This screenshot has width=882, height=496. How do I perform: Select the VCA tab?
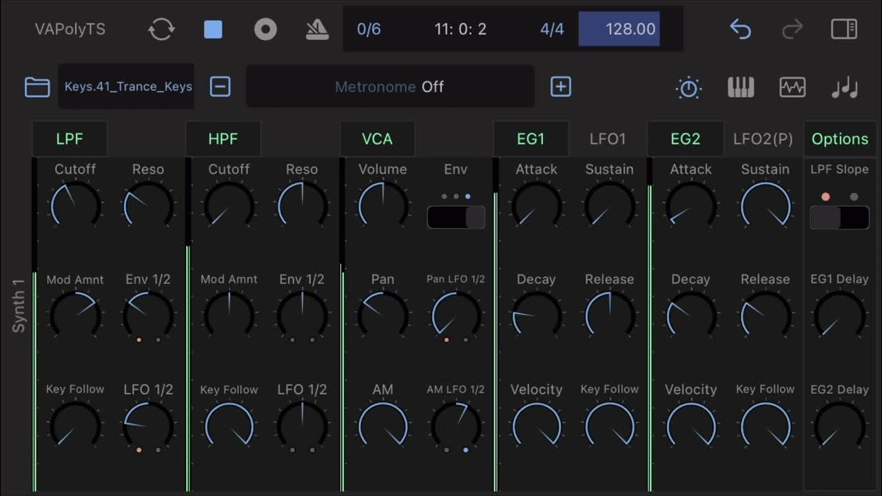click(377, 139)
